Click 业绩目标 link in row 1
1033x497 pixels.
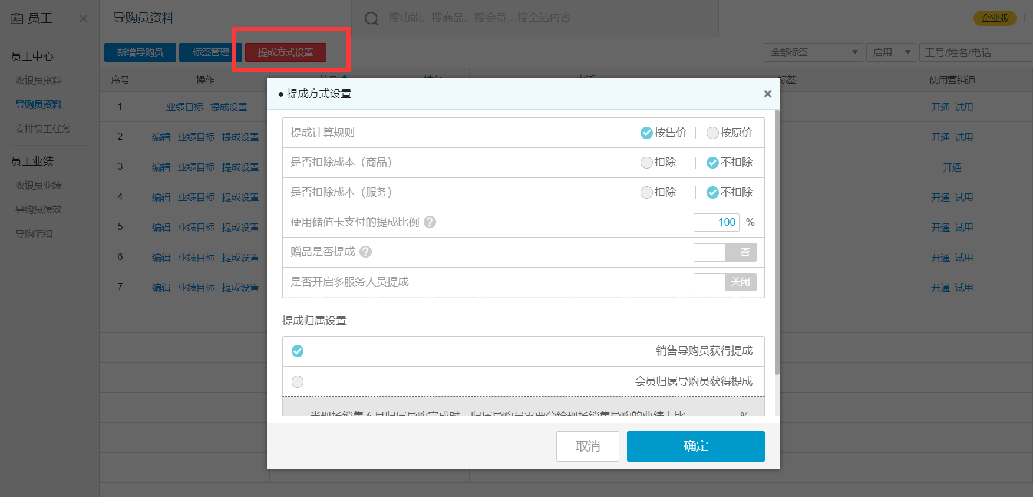[x=184, y=107]
